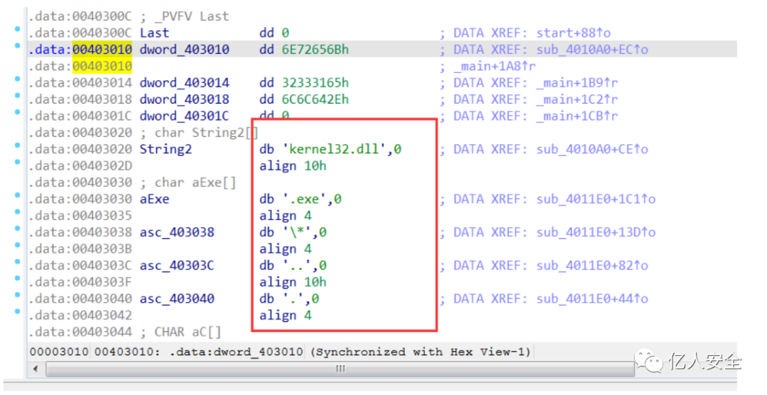Toggle breakpoint dot beside dword_403014 line
Image resolution: width=767 pixels, height=395 pixels.
click(18, 79)
